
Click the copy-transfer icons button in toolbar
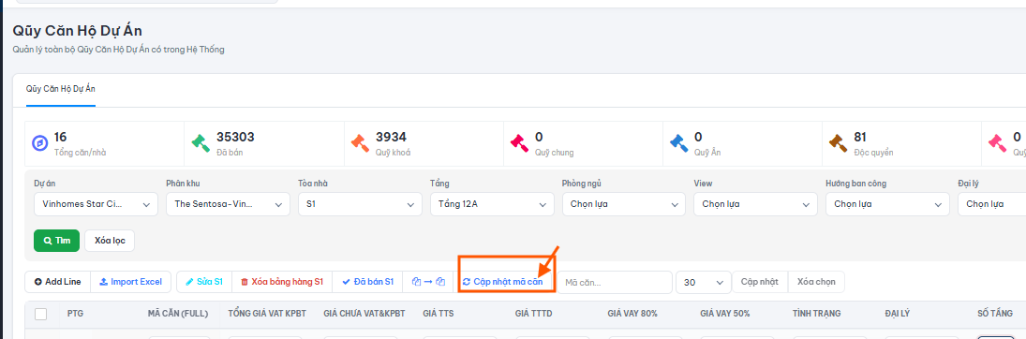(x=428, y=282)
